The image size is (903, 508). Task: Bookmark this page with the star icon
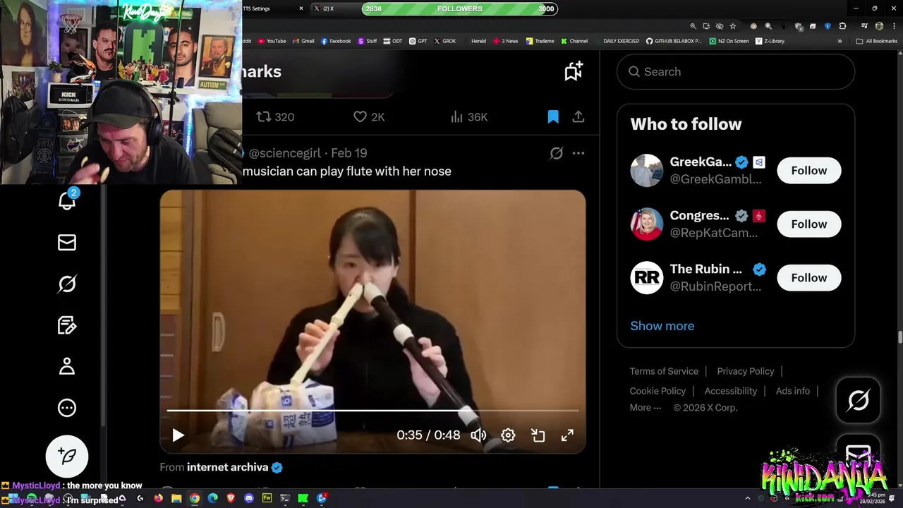(733, 26)
